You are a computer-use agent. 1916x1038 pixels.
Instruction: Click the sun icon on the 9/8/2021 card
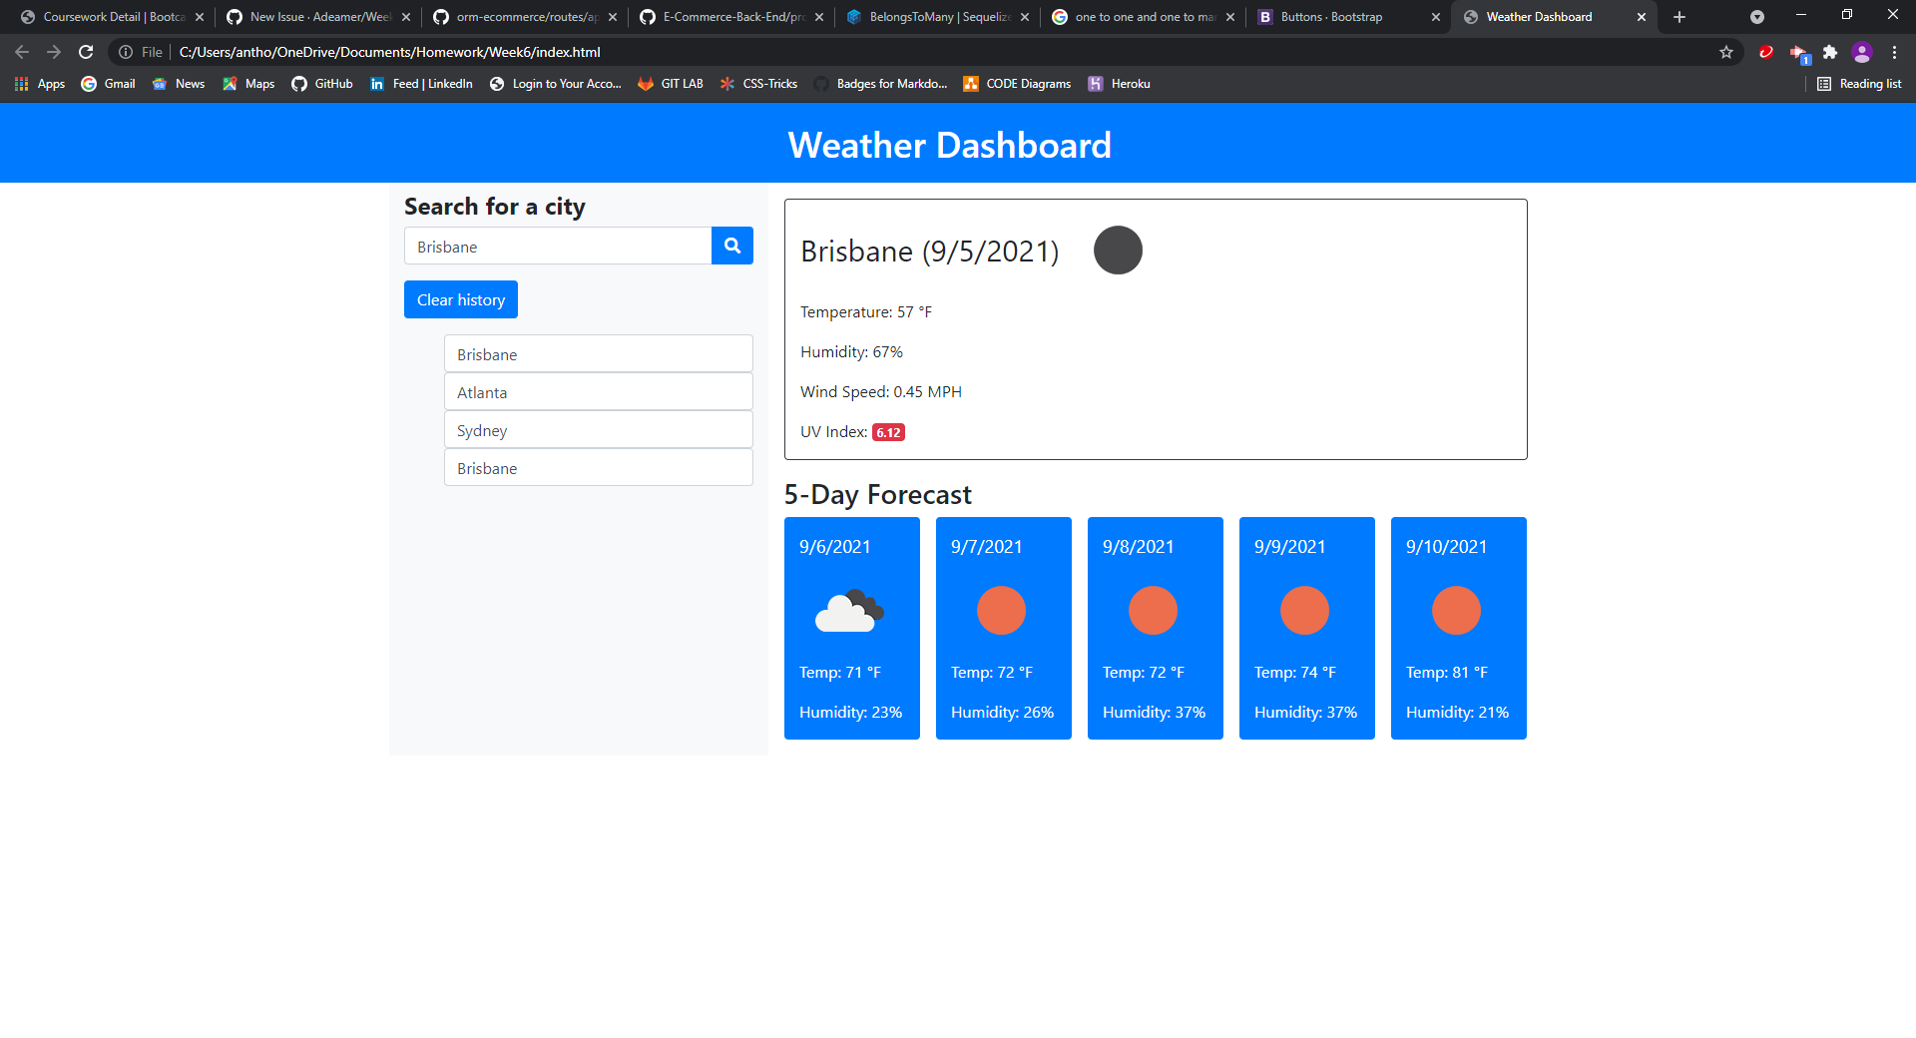click(1153, 611)
